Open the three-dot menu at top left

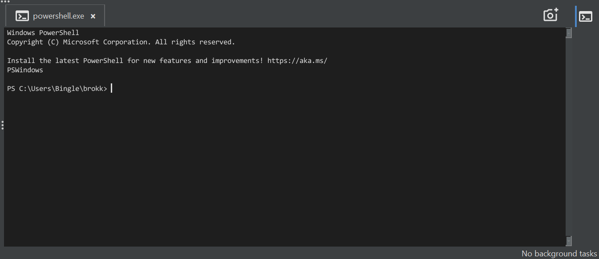5,2
